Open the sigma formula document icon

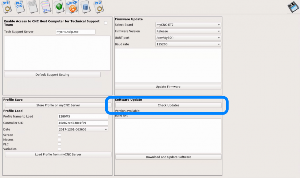coord(46,7)
